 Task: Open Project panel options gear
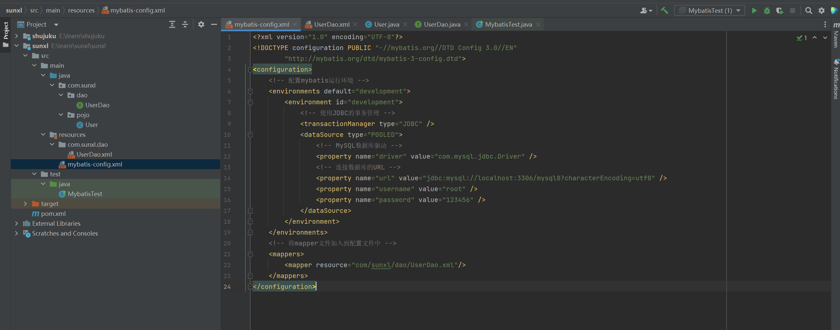click(x=201, y=24)
